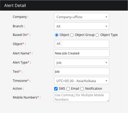Click the Alert Name text field
Image resolution: width=128 pixels, height=113 pixels.
82,53
